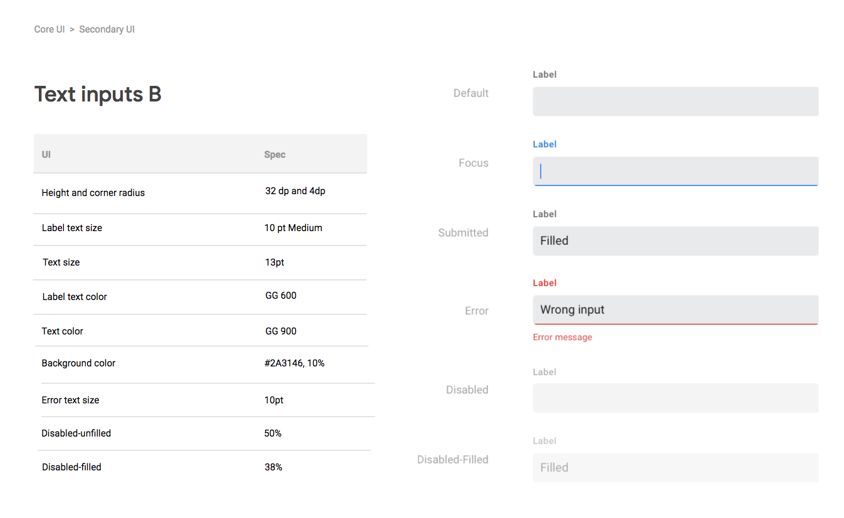Viewport: 844px width, 518px height.
Task: Select the 'GG 600' value
Action: (281, 295)
